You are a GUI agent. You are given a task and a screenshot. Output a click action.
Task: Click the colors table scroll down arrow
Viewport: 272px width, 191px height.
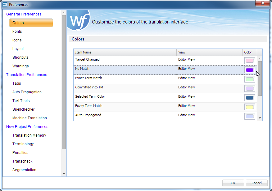pos(260,118)
